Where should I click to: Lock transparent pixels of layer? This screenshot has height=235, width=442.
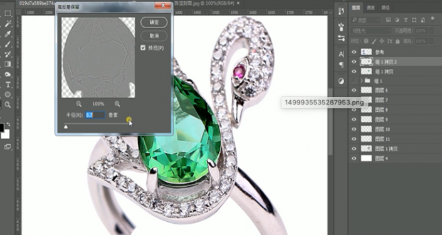point(366,41)
